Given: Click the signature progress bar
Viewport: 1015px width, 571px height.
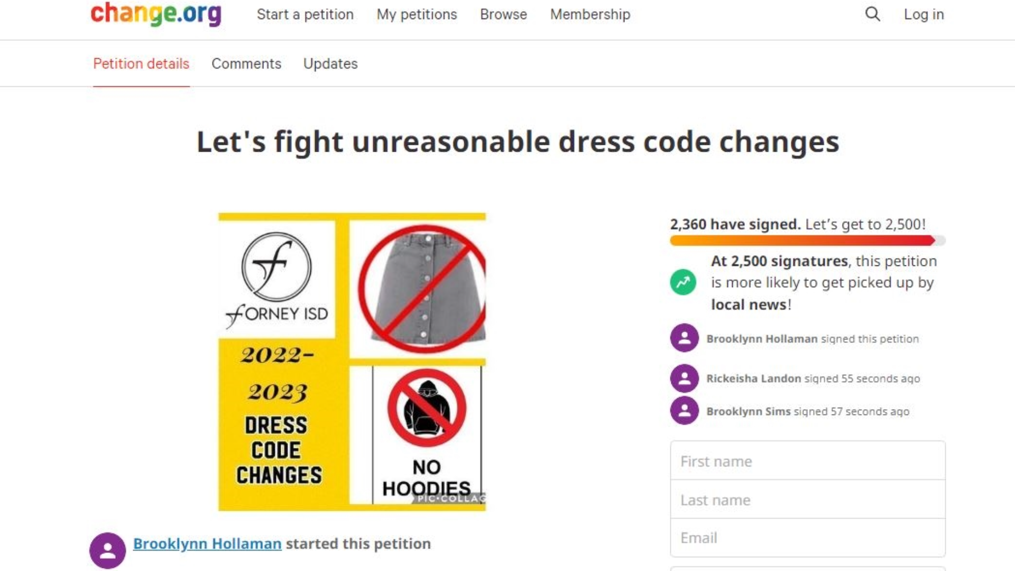Looking at the screenshot, I should coord(807,241).
